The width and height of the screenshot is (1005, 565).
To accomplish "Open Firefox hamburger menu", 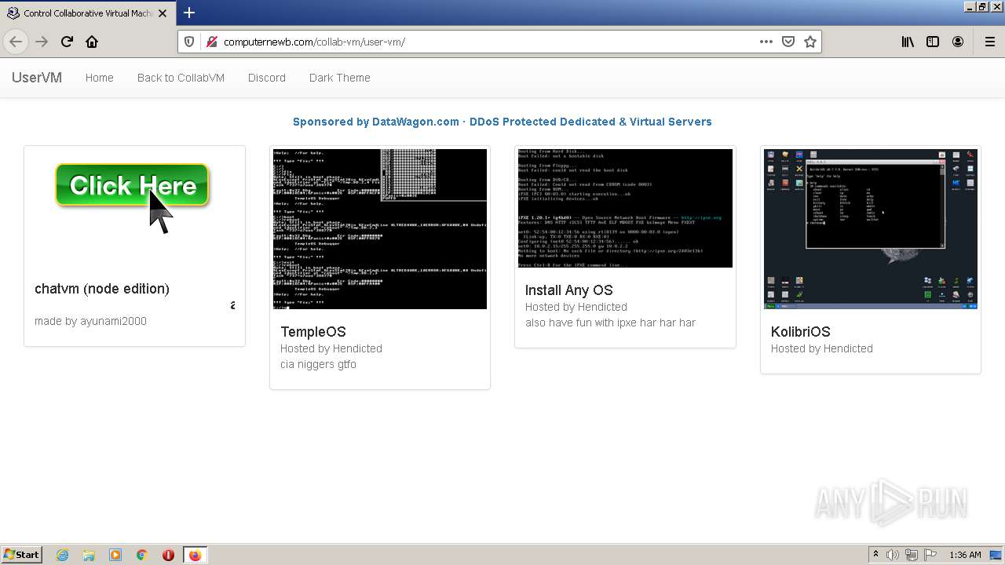I will click(989, 42).
